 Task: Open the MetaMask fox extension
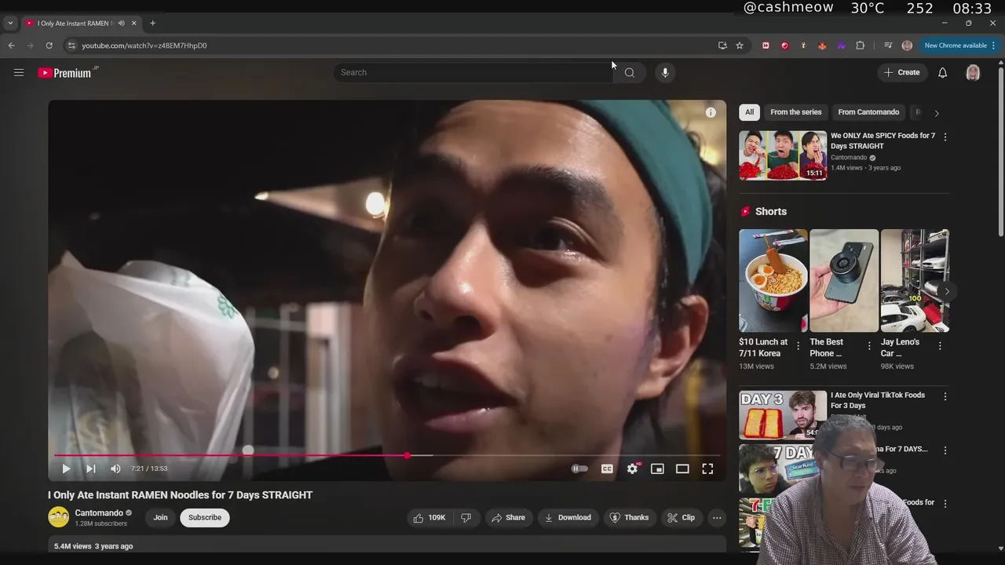(822, 46)
